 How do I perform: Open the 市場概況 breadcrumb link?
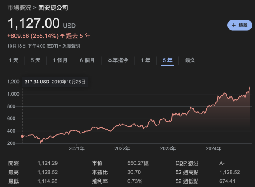(x=19, y=8)
